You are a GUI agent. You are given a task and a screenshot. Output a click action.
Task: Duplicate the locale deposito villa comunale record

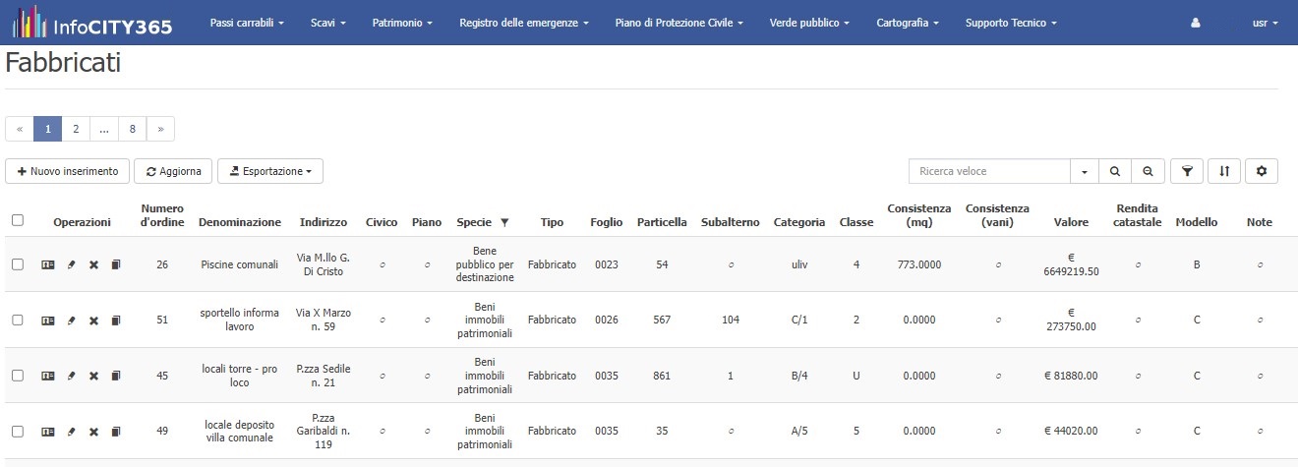click(116, 432)
